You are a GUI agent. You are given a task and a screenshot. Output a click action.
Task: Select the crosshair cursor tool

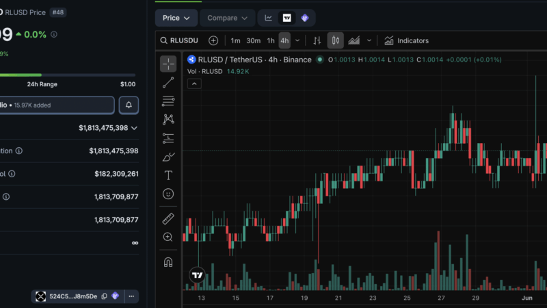click(x=168, y=64)
